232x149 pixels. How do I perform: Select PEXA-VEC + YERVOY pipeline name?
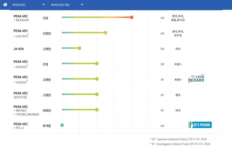[x=21, y=80]
